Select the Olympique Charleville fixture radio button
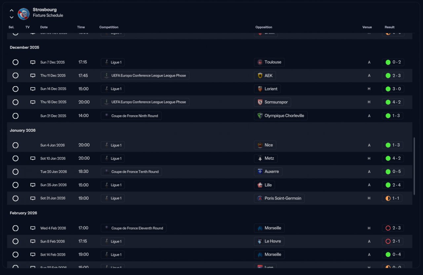The image size is (423, 275). [x=16, y=116]
